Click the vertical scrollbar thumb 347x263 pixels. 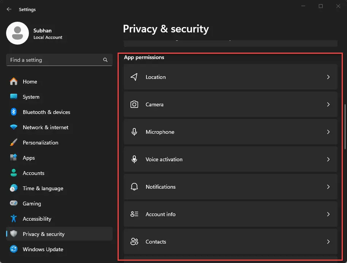[345, 127]
